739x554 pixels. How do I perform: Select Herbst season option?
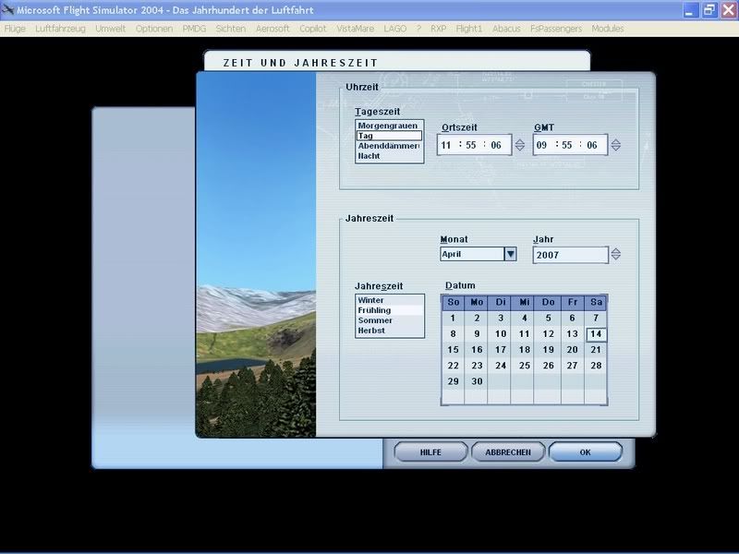pos(371,331)
